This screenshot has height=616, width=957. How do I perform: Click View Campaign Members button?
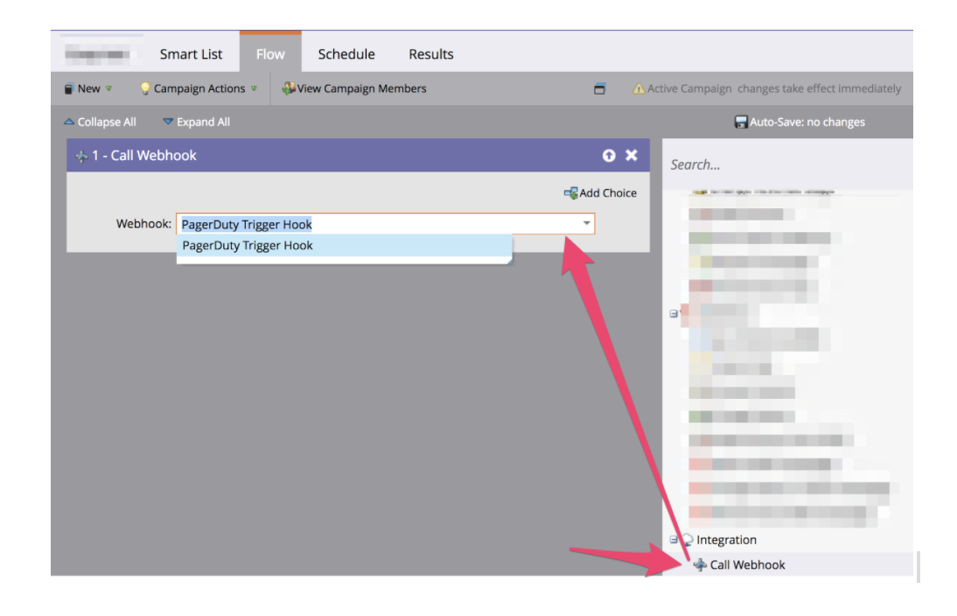point(354,88)
